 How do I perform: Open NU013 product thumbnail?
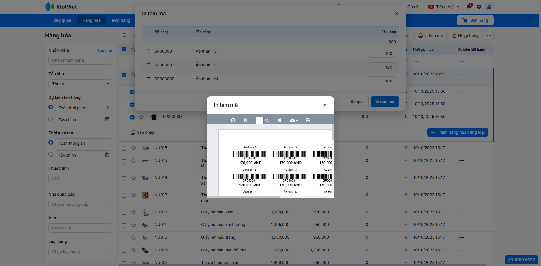point(145,195)
